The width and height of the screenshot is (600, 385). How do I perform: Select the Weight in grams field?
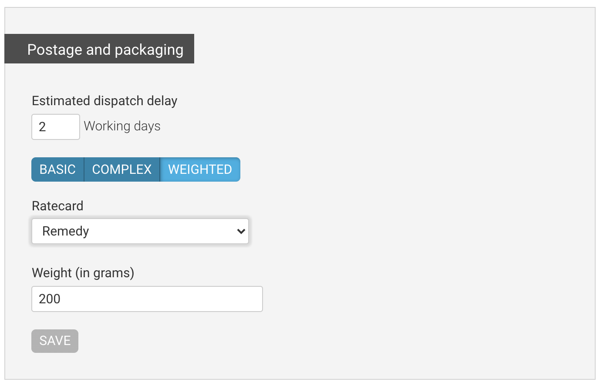[147, 299]
